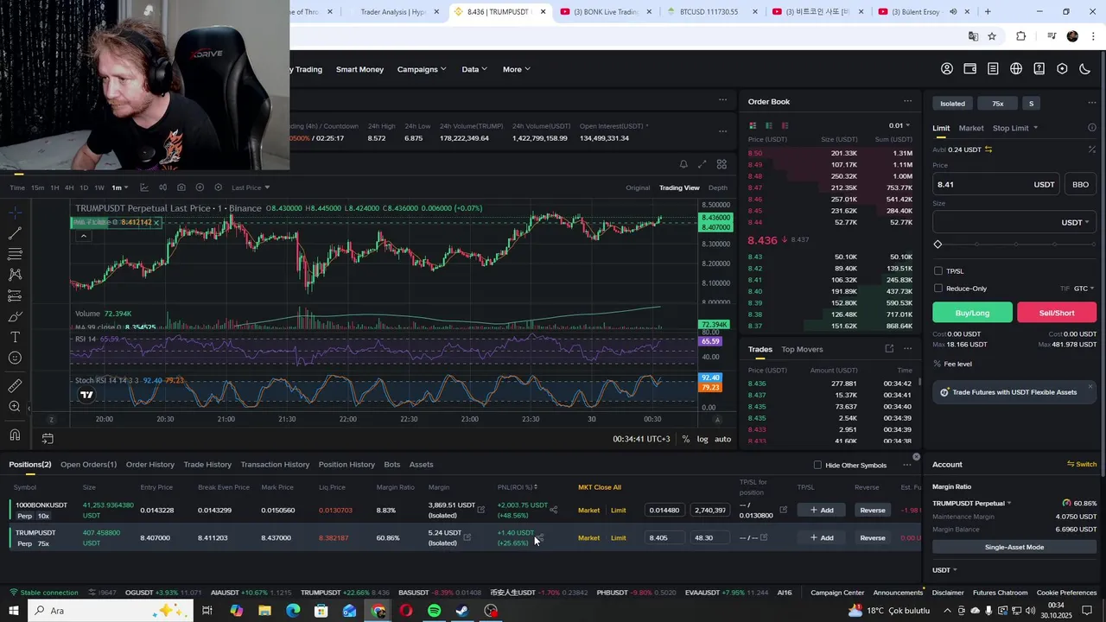Share the 1000BONKUSDT PNL
Viewport: 1106px width, 622px height.
(x=554, y=510)
